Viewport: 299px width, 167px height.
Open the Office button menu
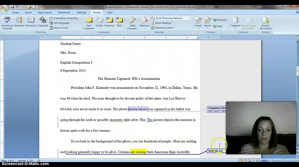pyautogui.click(x=4, y=9)
